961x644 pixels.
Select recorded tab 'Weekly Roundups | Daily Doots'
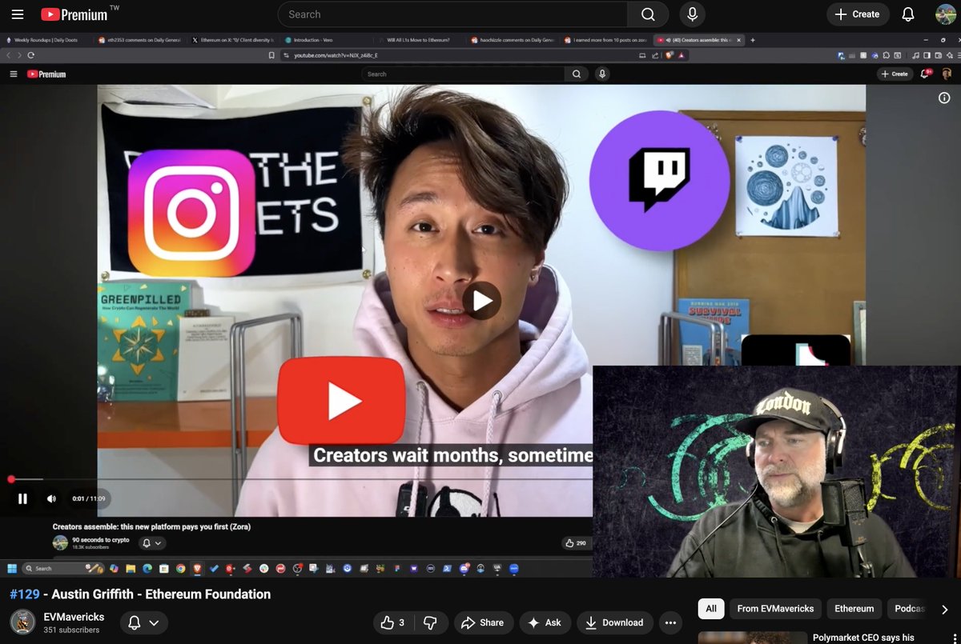click(45, 40)
